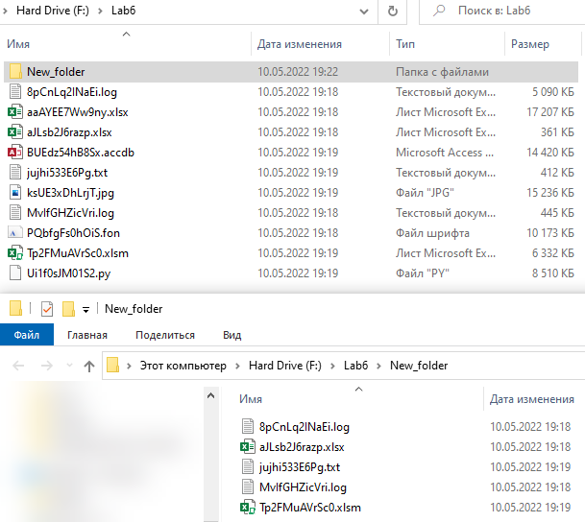
Task: Click 'Hard Drive (F:)' breadcrumb in New_folder window
Action: (285, 366)
